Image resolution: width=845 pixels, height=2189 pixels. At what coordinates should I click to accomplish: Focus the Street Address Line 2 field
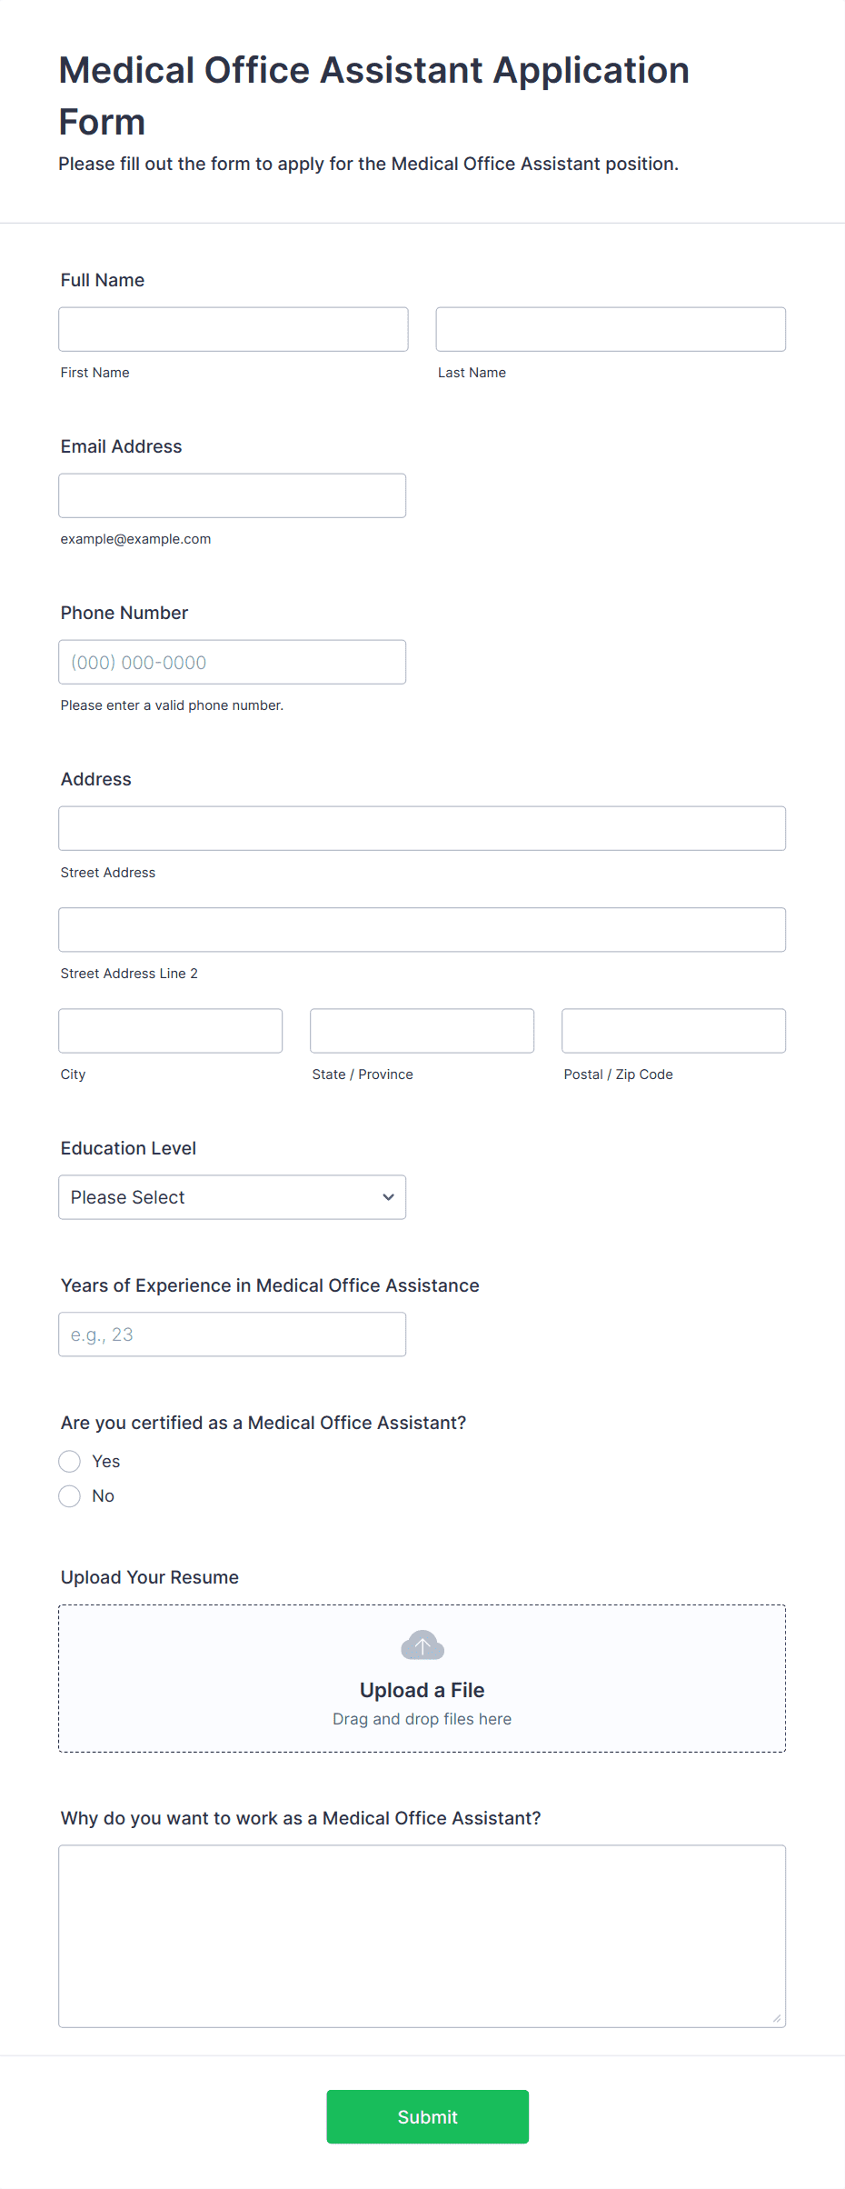click(422, 929)
